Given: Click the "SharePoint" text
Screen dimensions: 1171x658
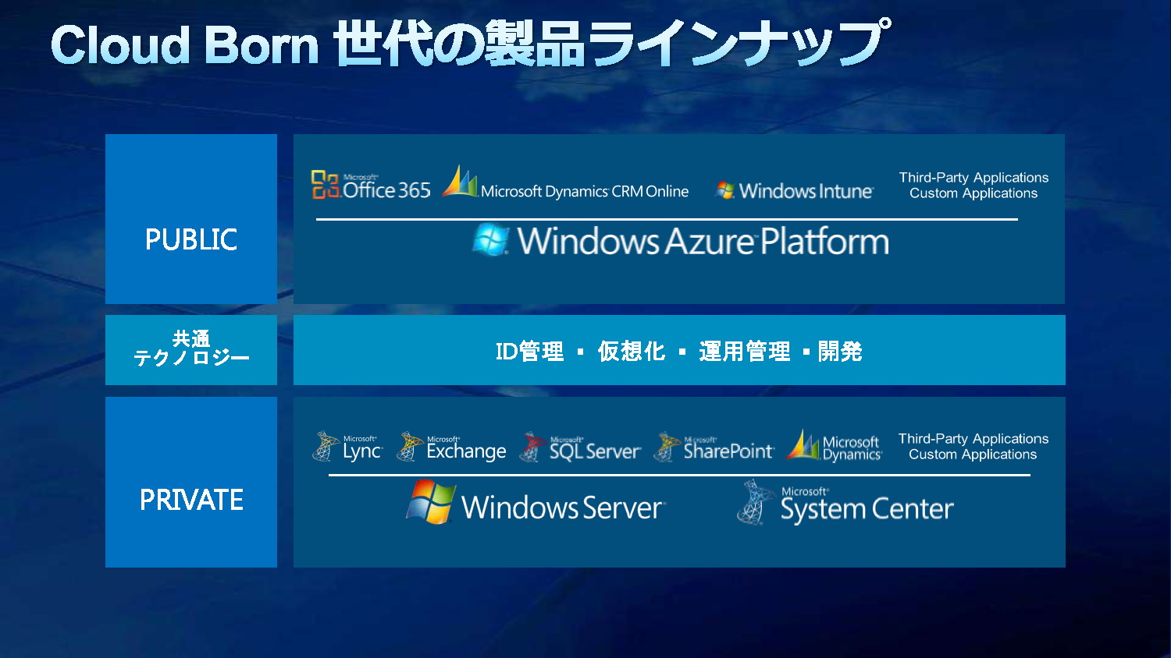Looking at the screenshot, I should (728, 451).
